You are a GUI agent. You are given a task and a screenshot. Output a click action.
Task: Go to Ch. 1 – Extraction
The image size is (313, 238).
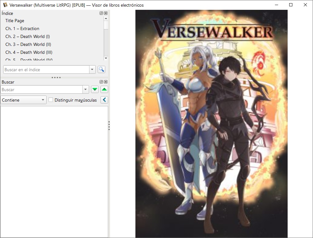22,28
